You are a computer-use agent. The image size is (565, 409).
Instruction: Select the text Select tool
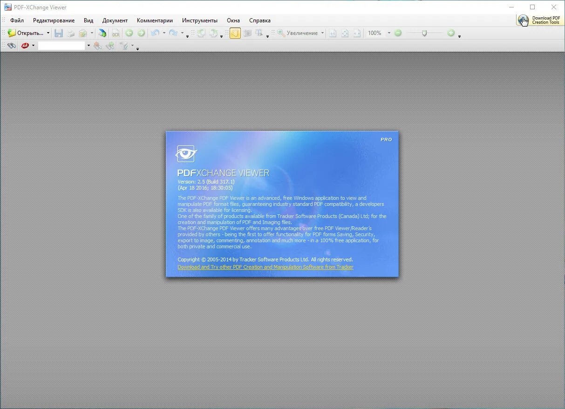259,33
